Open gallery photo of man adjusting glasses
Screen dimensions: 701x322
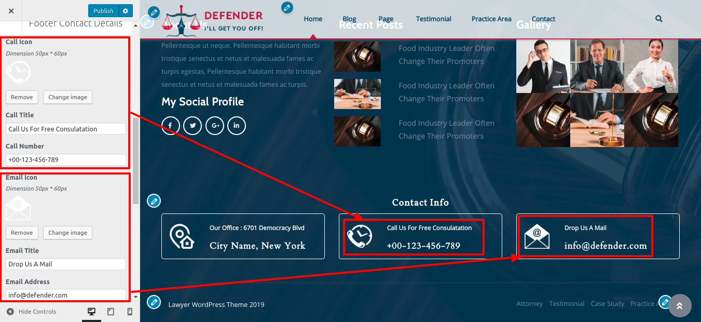coord(543,66)
